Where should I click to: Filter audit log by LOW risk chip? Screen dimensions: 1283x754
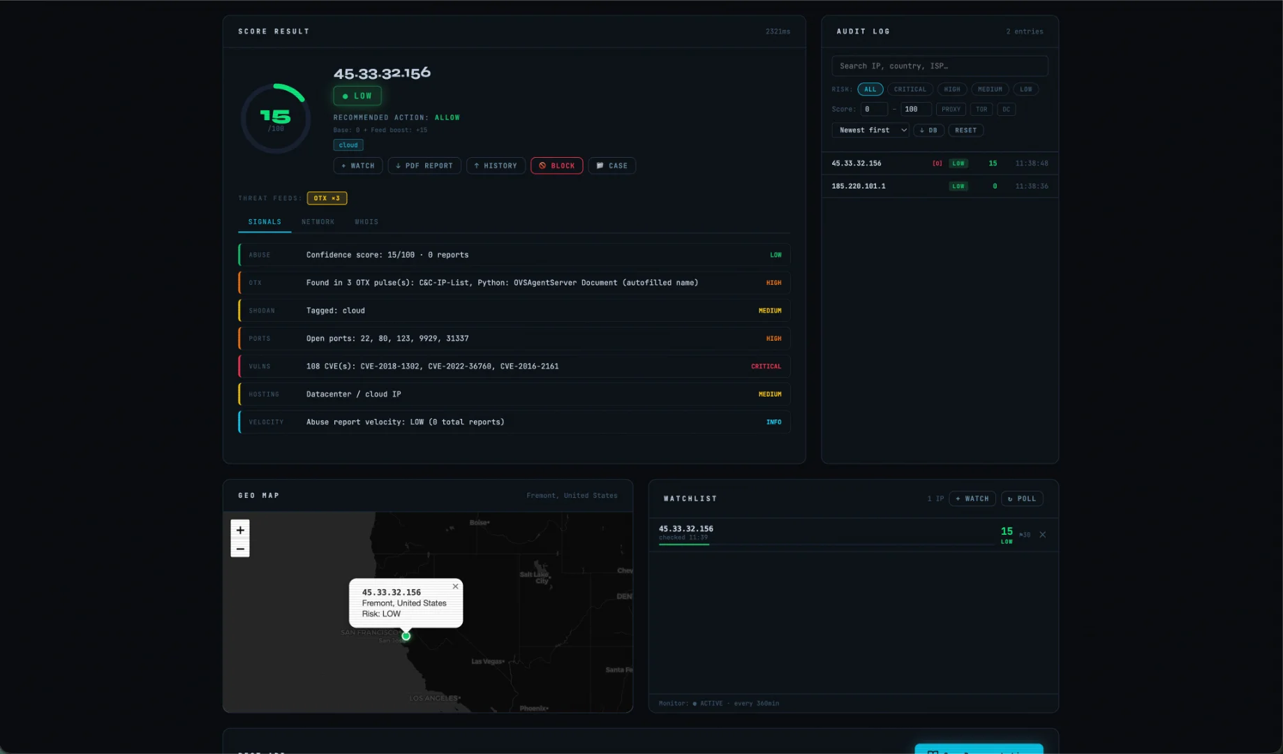[1025, 89]
